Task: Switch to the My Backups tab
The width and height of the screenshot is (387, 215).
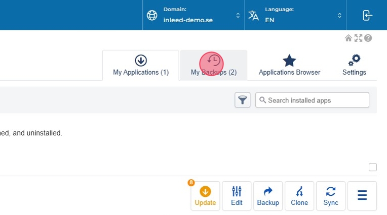Action: [214, 65]
